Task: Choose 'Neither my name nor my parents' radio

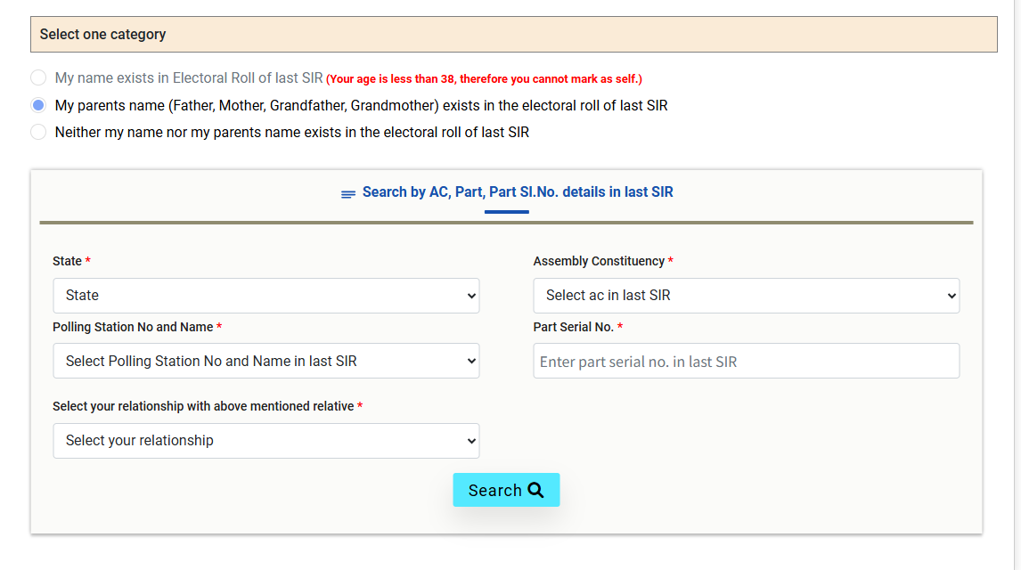Action: (x=38, y=132)
